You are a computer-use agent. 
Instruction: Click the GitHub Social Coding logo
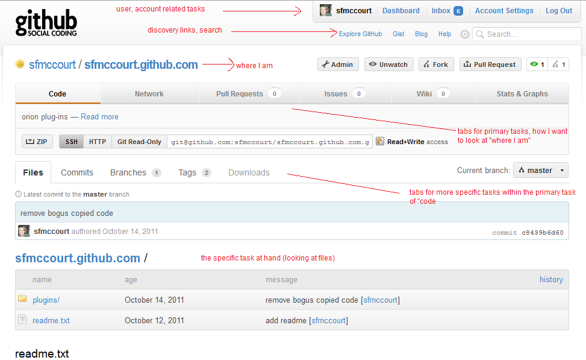pyautogui.click(x=46, y=23)
